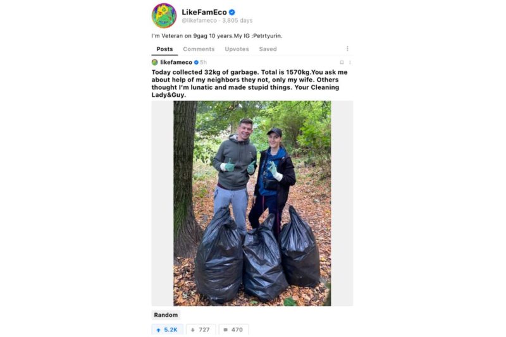Open the Upvotes tab
Image resolution: width=506 pixels, height=337 pixels.
point(237,49)
